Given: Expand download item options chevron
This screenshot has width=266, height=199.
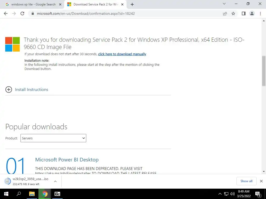Looking at the screenshot, I should click(55, 181).
